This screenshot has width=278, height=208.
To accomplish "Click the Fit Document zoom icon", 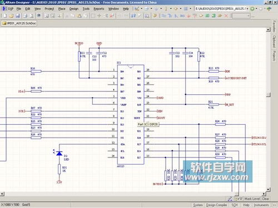I will [46, 16].
